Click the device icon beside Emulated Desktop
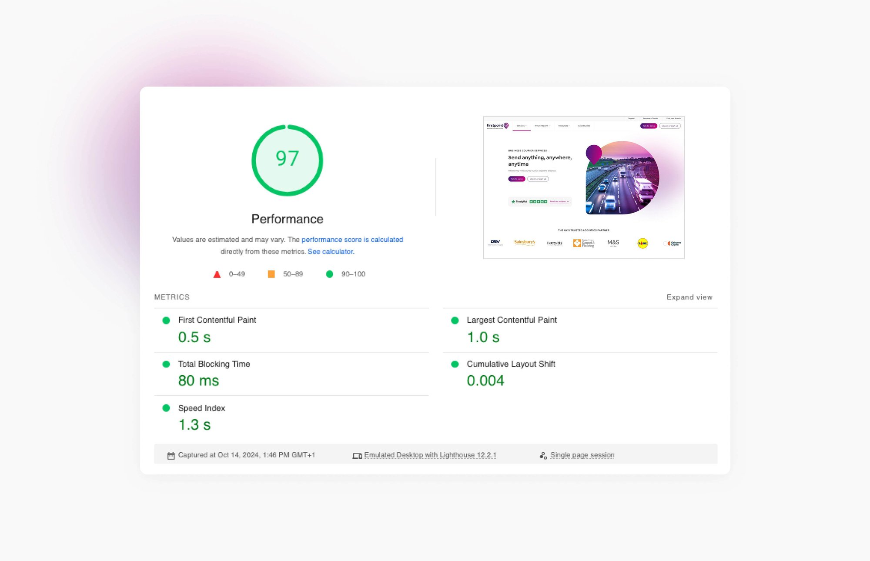 tap(357, 455)
